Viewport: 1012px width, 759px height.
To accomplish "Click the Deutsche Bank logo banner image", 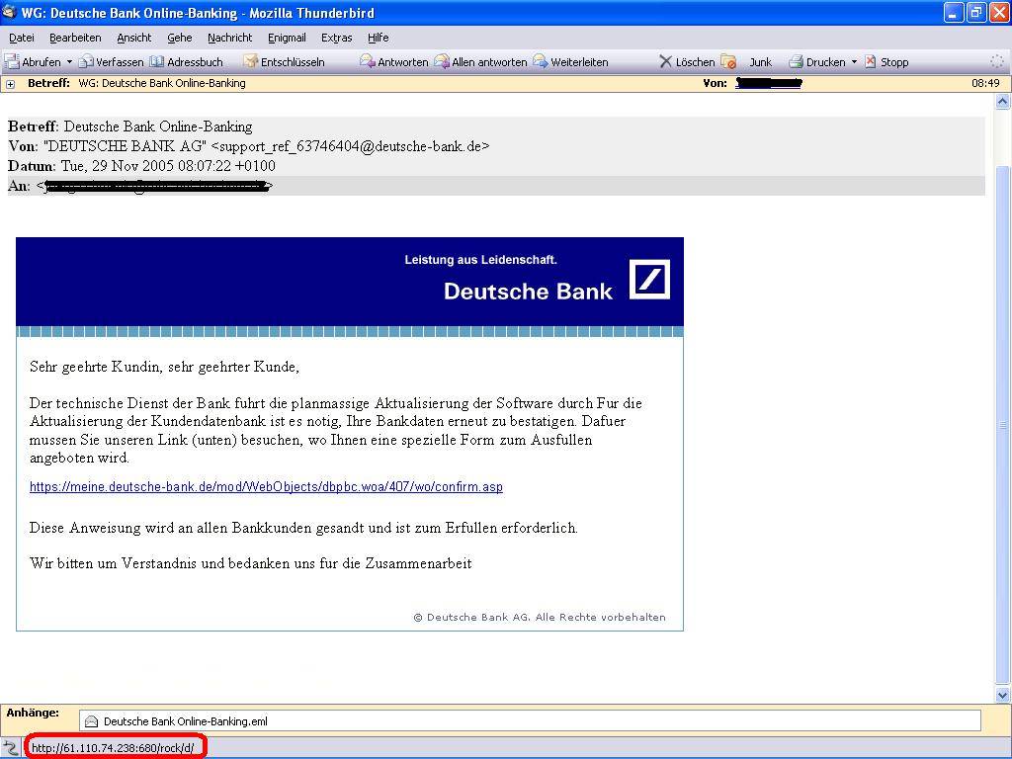I will tap(350, 282).
